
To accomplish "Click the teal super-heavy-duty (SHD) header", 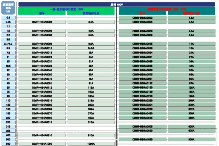I will pyautogui.click(x=167, y=11).
